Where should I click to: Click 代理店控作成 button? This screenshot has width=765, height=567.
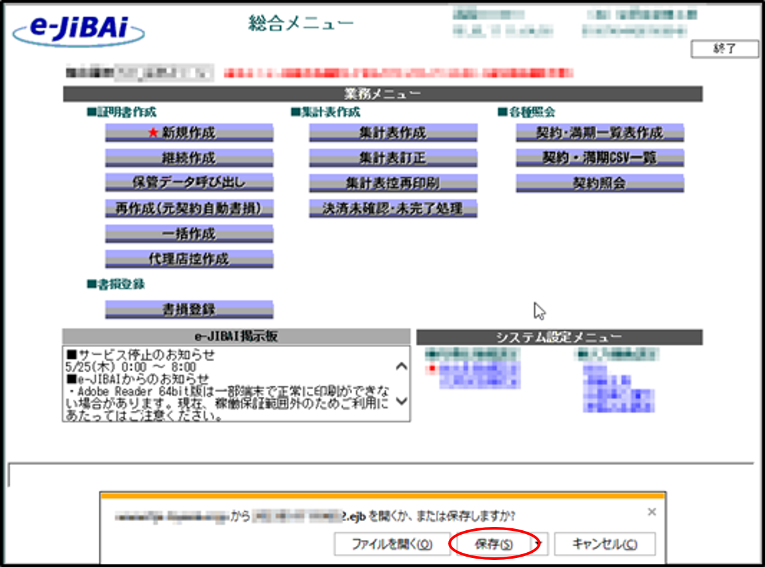pyautogui.click(x=189, y=259)
